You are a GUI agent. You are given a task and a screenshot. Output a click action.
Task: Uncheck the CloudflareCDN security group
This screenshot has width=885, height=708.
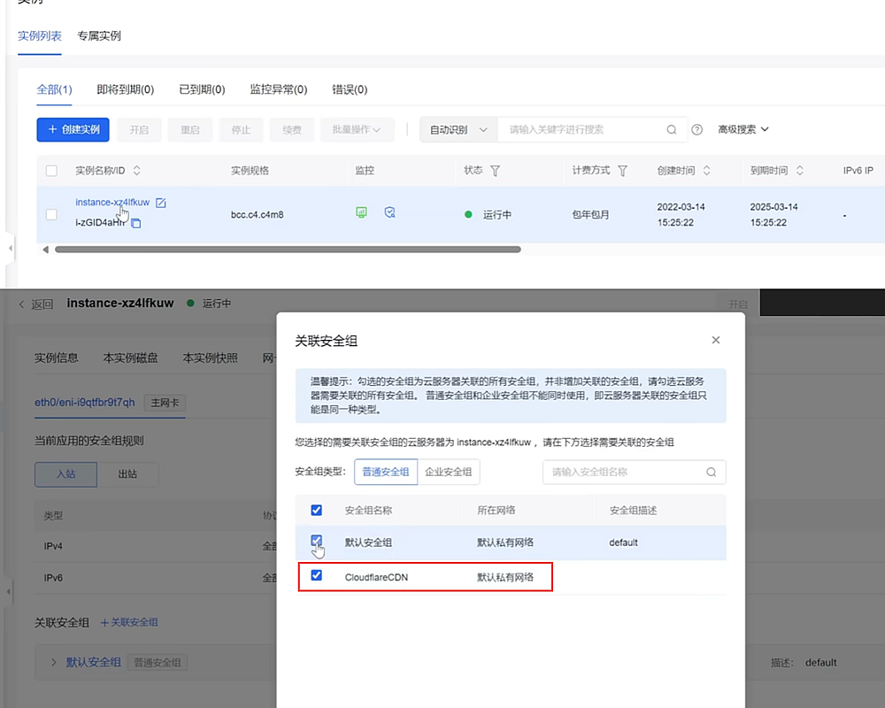(316, 575)
